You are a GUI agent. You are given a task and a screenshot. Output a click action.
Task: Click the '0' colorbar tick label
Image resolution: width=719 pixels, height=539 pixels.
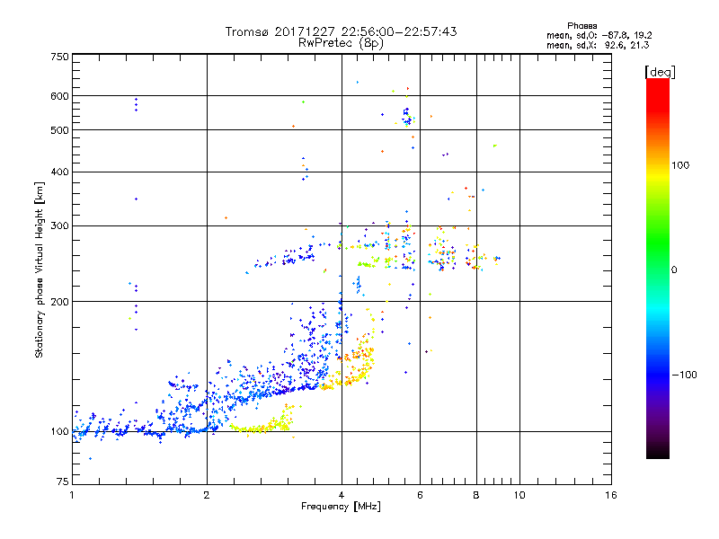tap(674, 270)
